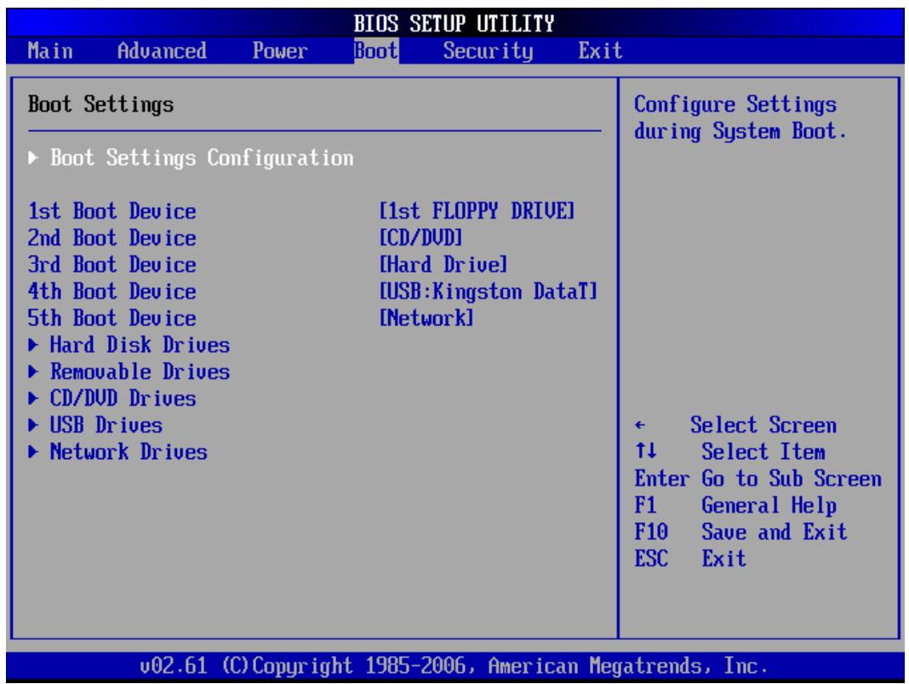Open the Main tab
The width and height of the screenshot is (909, 684).
(x=50, y=51)
